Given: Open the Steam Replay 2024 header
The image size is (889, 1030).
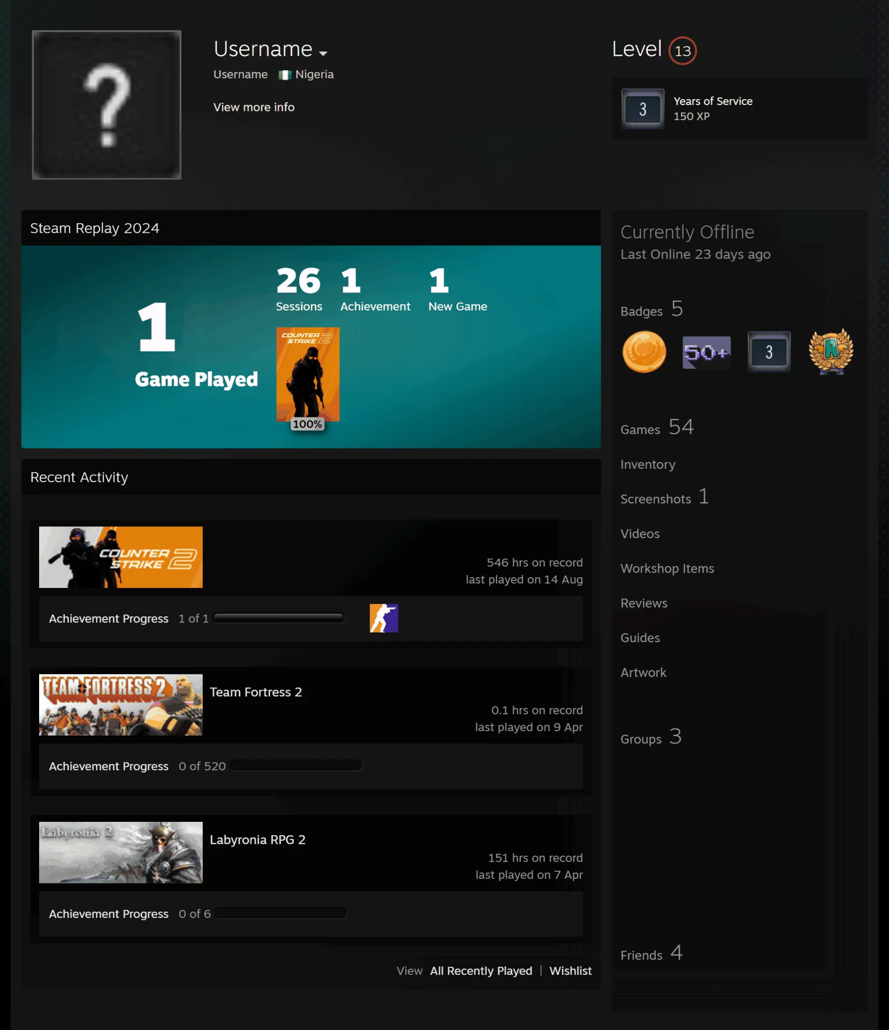Looking at the screenshot, I should click(311, 228).
